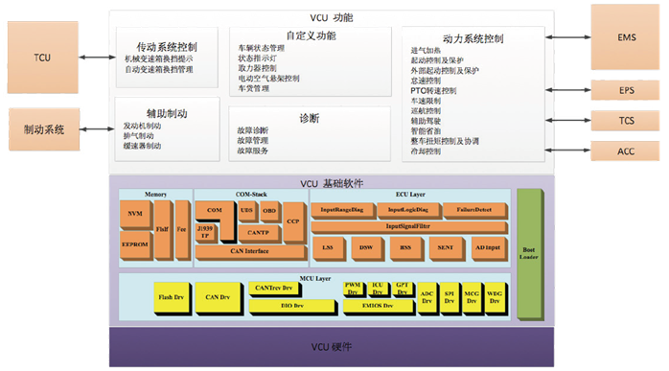Click the EMS box
This screenshot has width=669, height=371.
click(x=625, y=37)
